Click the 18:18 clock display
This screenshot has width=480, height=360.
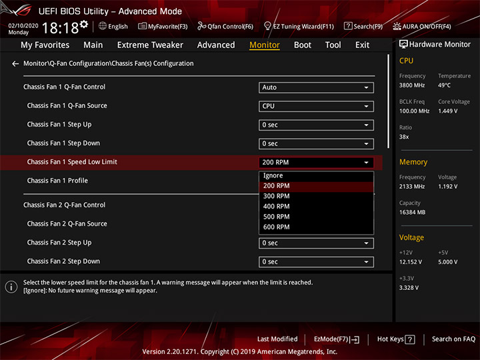pyautogui.click(x=60, y=28)
